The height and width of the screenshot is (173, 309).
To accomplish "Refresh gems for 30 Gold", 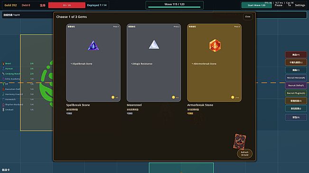I will 244,154.
